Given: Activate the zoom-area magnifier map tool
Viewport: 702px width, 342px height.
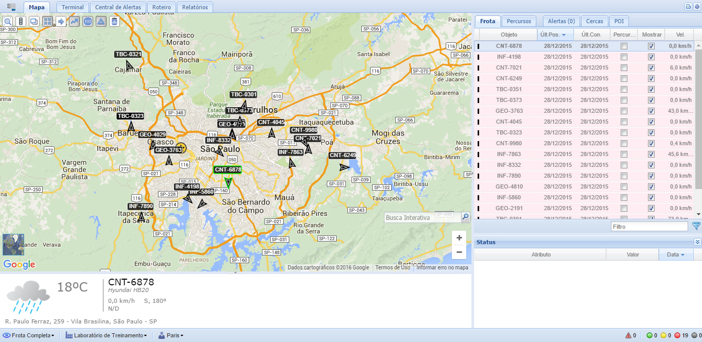Looking at the screenshot, I should [x=8, y=21].
